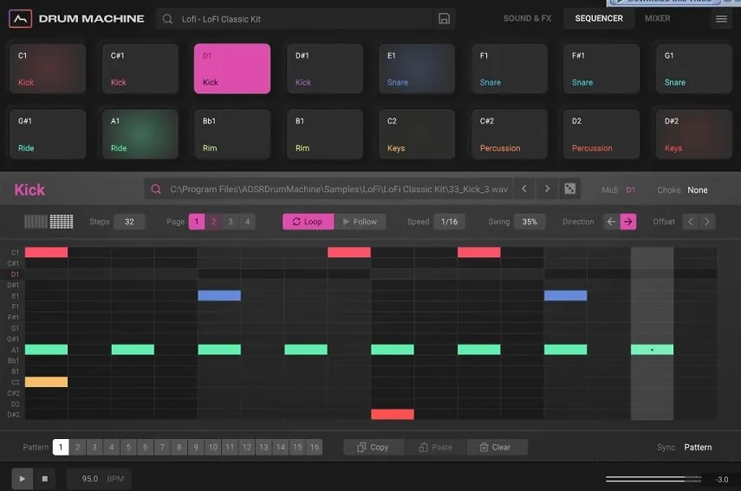Image resolution: width=741 pixels, height=491 pixels.
Task: Trigger the F#1 Snare pad
Action: (601, 68)
